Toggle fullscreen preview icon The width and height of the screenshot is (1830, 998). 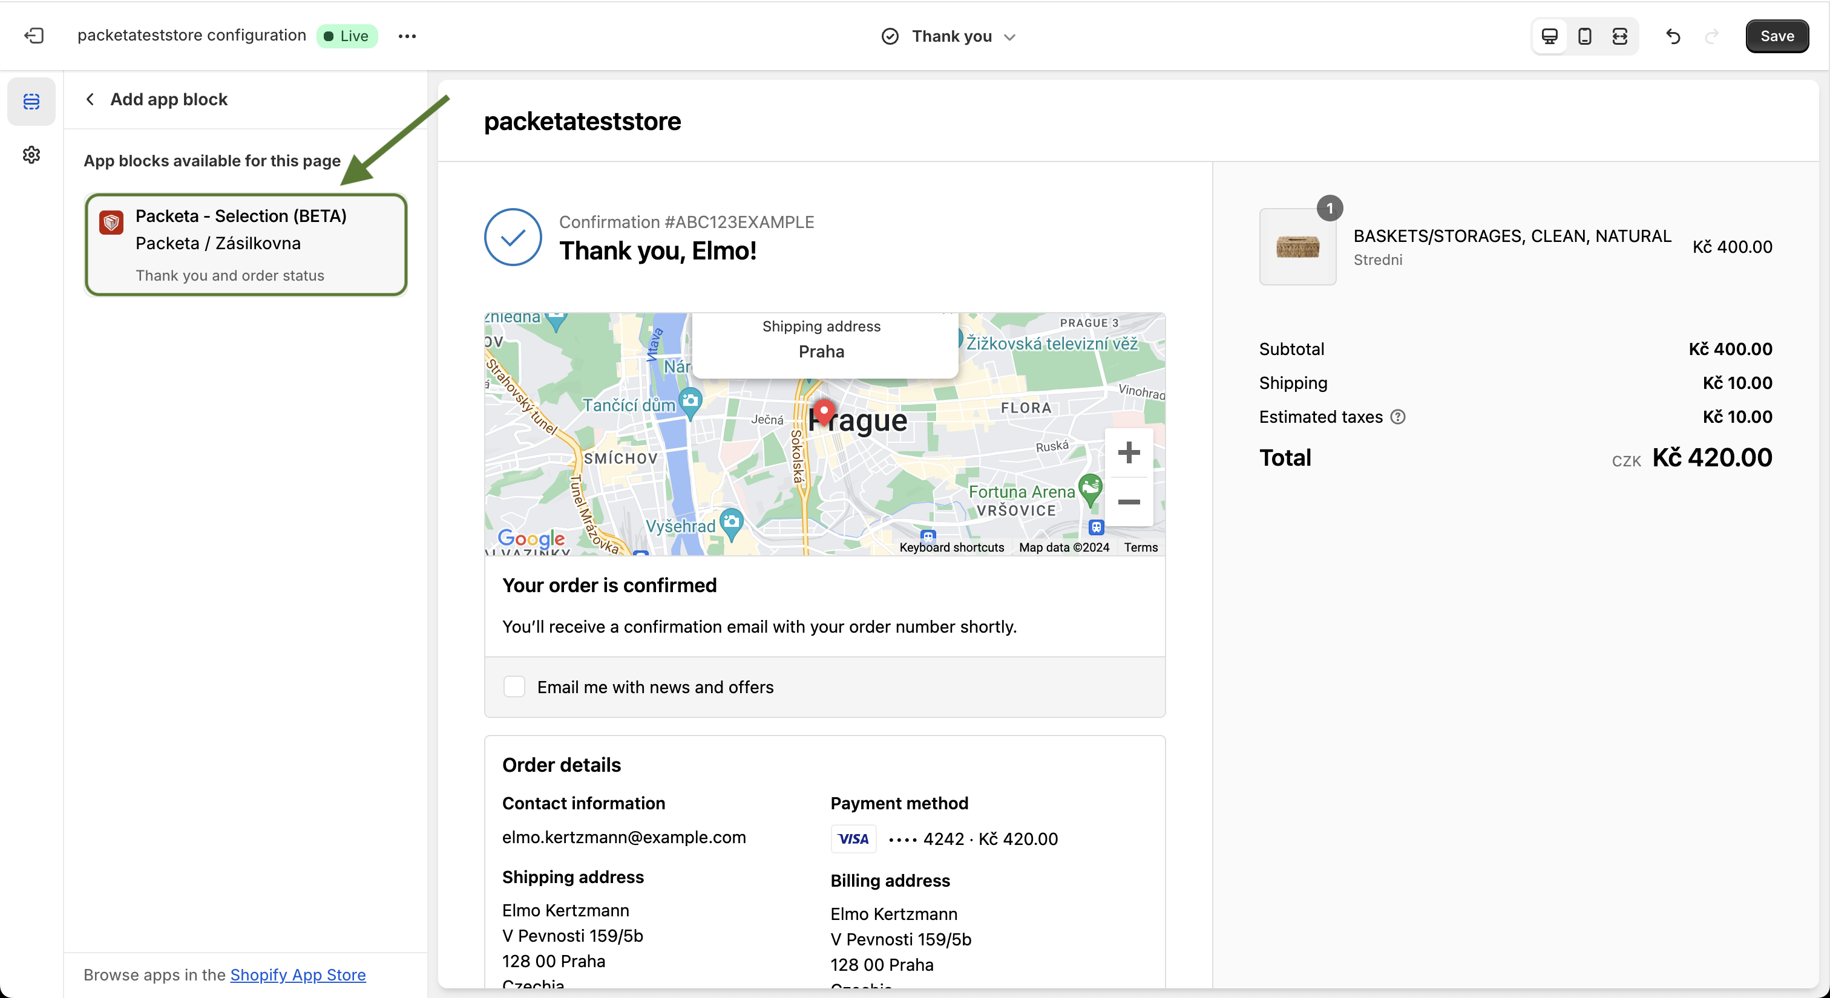point(1620,36)
